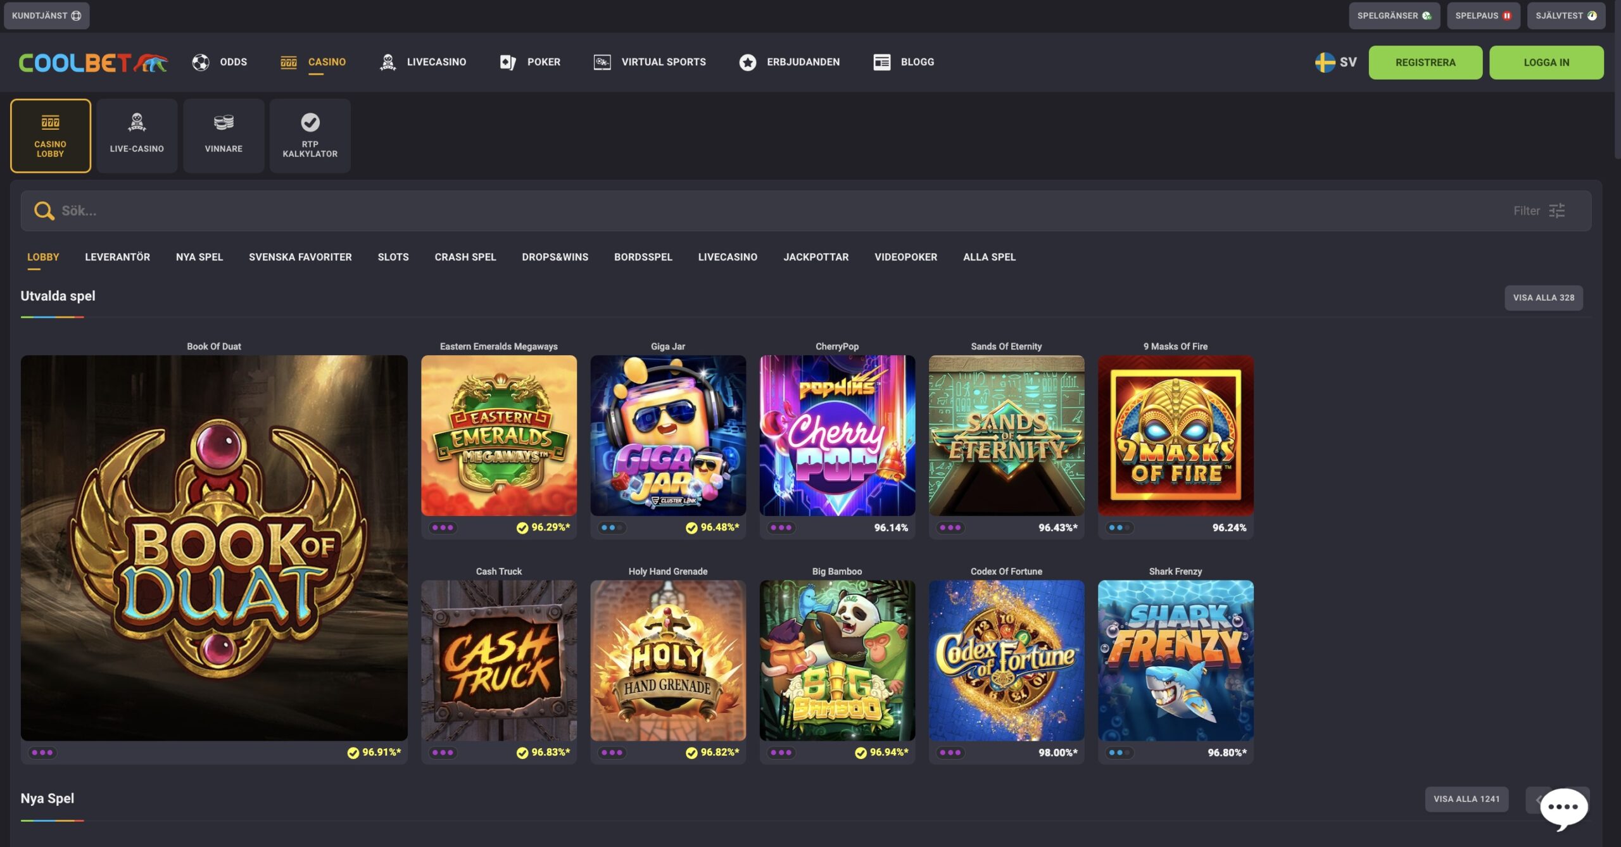Open the SV language selector

(x=1335, y=62)
